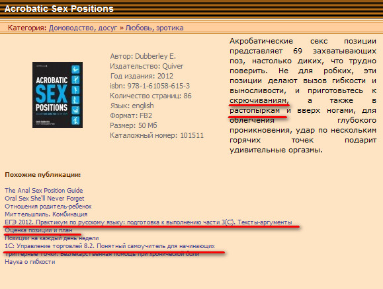Open Позиции на каждый день недели link

[52, 238]
